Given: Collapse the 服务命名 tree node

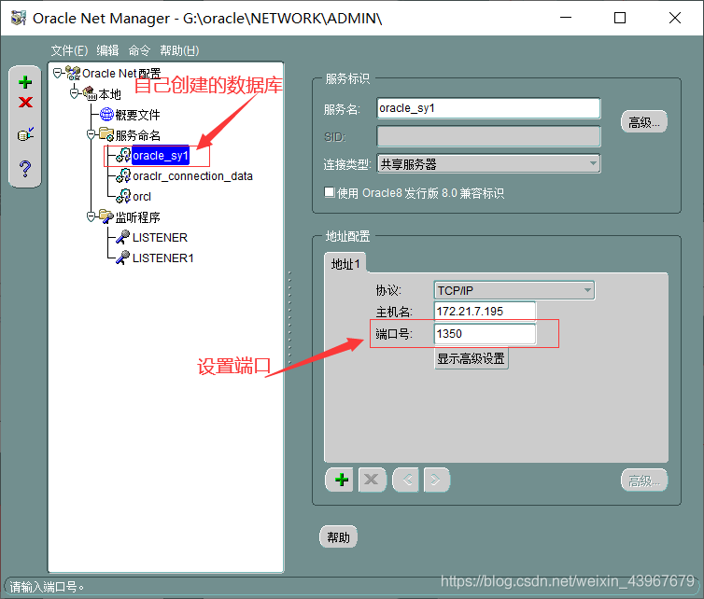Looking at the screenshot, I should click(x=92, y=134).
